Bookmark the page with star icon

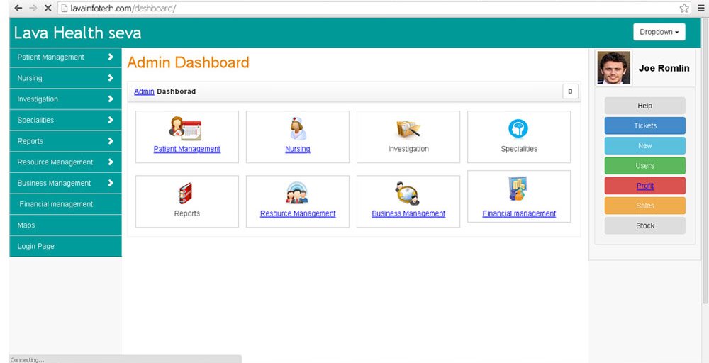coord(684,8)
